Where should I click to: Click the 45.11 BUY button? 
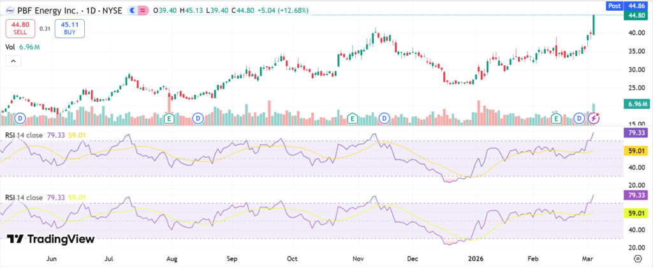[70, 28]
